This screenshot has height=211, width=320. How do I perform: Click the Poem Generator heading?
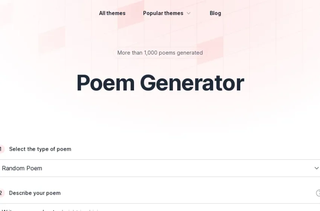(160, 83)
